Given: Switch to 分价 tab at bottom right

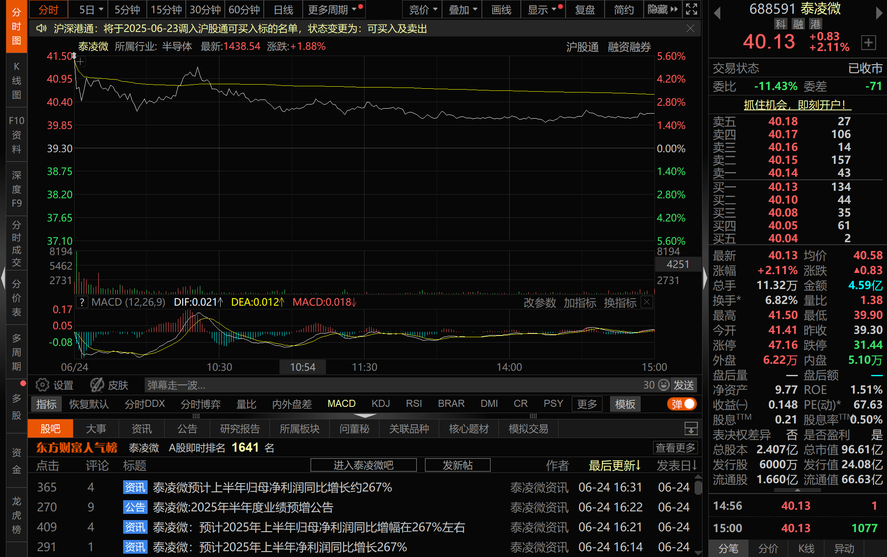Looking at the screenshot, I should 768,548.
